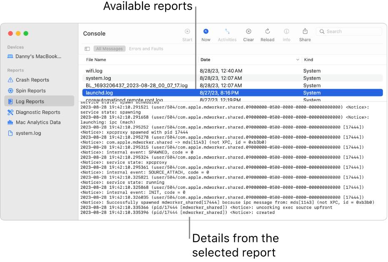This screenshot has width=388, height=262.
Task: Close the Console window with red button
Action: coord(10,33)
